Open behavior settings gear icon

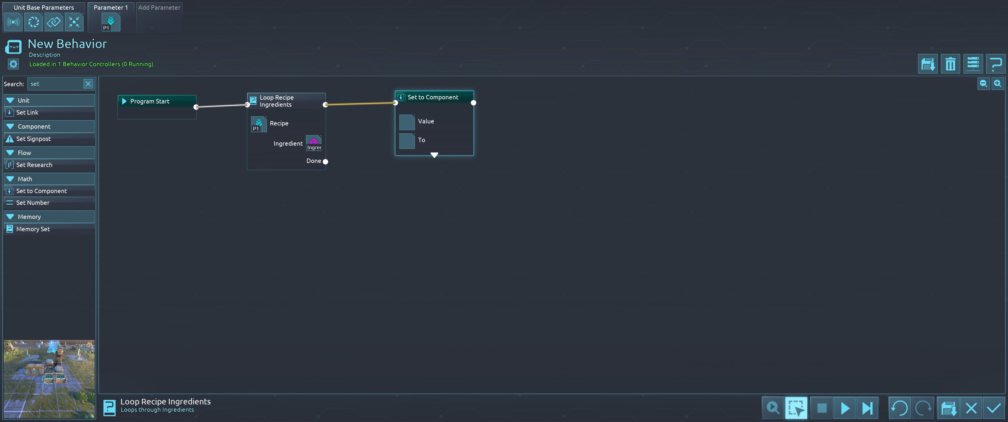pyautogui.click(x=13, y=64)
